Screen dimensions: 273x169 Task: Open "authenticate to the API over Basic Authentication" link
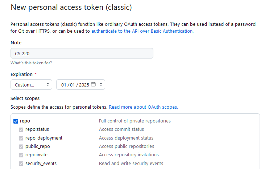pos(142,31)
